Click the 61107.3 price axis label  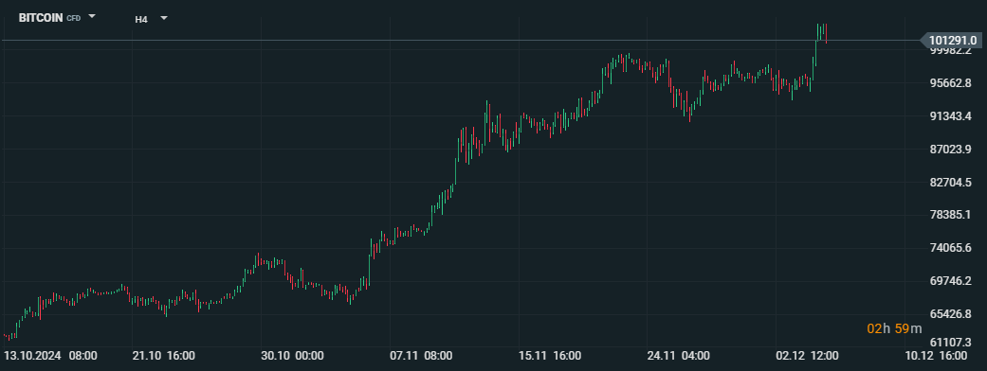tap(950, 342)
